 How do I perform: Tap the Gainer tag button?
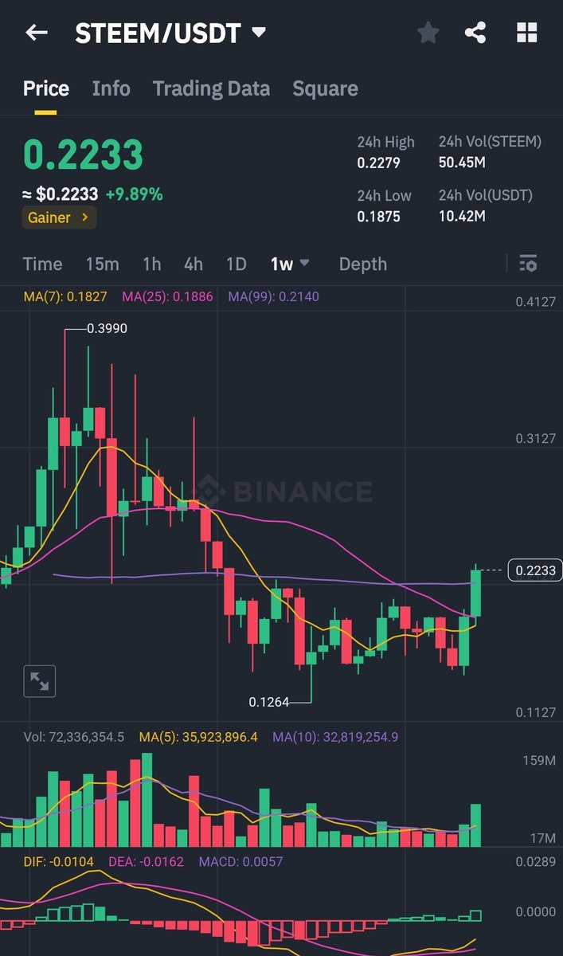coord(60,217)
